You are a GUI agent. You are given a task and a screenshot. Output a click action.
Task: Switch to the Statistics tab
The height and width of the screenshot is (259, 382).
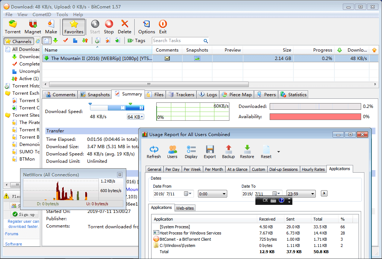pos(293,94)
